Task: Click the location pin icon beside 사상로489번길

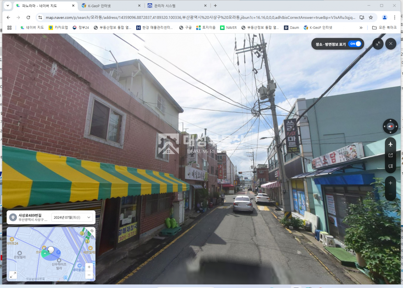Action: (x=13, y=217)
